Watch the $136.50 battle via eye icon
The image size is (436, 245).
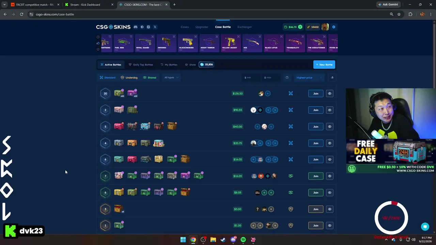tap(329, 94)
